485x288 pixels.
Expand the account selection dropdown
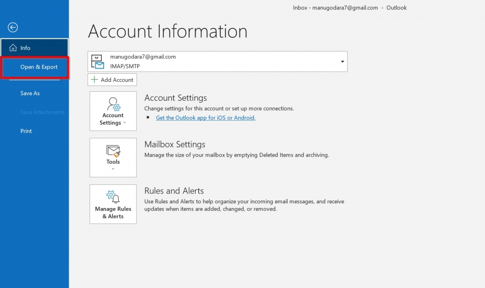pos(341,61)
